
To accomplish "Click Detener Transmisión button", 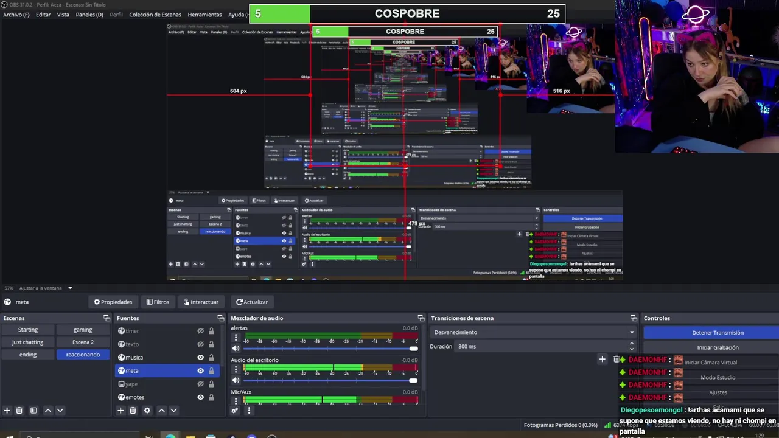I will tap(711, 333).
